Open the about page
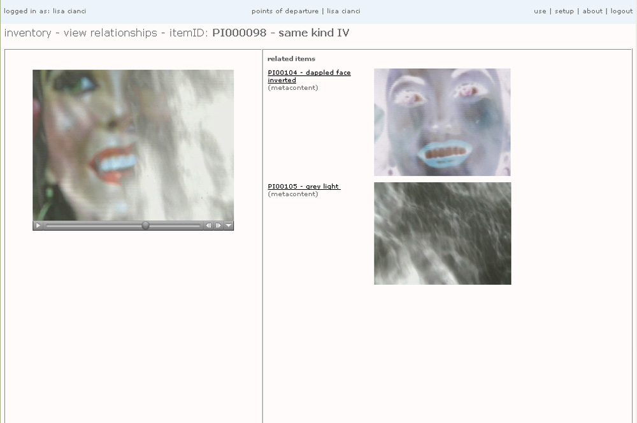The width and height of the screenshot is (637, 423). pyautogui.click(x=592, y=11)
